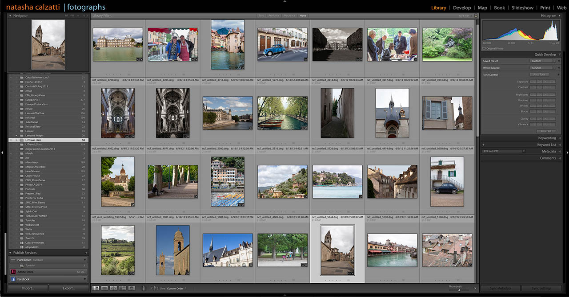The height and width of the screenshot is (297, 569).
Task: Open the TOBACCO FARMER collection
Action: point(36,216)
